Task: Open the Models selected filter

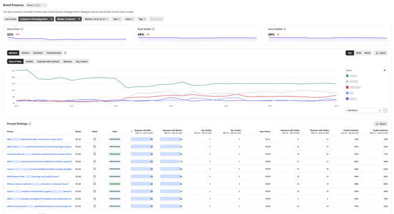Action: click(66, 19)
